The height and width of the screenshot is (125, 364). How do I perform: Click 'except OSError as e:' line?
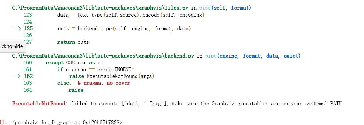[75, 63]
